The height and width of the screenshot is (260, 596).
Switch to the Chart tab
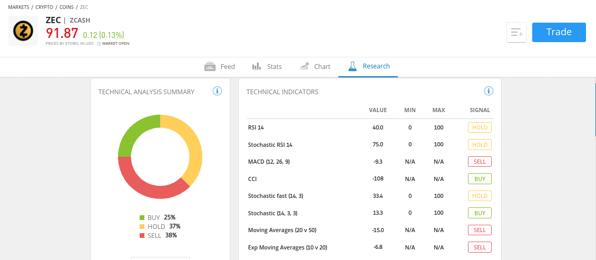pyautogui.click(x=315, y=66)
